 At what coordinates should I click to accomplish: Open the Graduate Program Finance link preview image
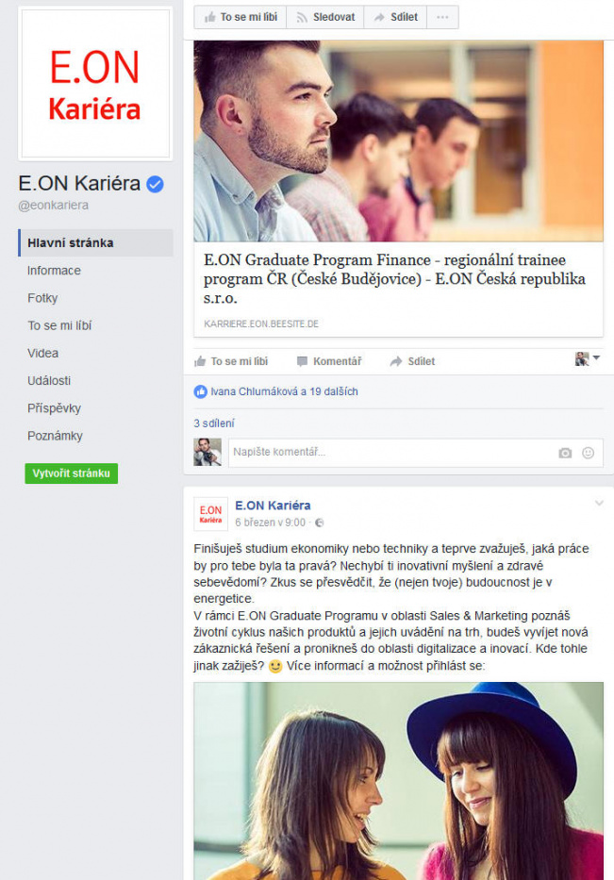point(398,141)
